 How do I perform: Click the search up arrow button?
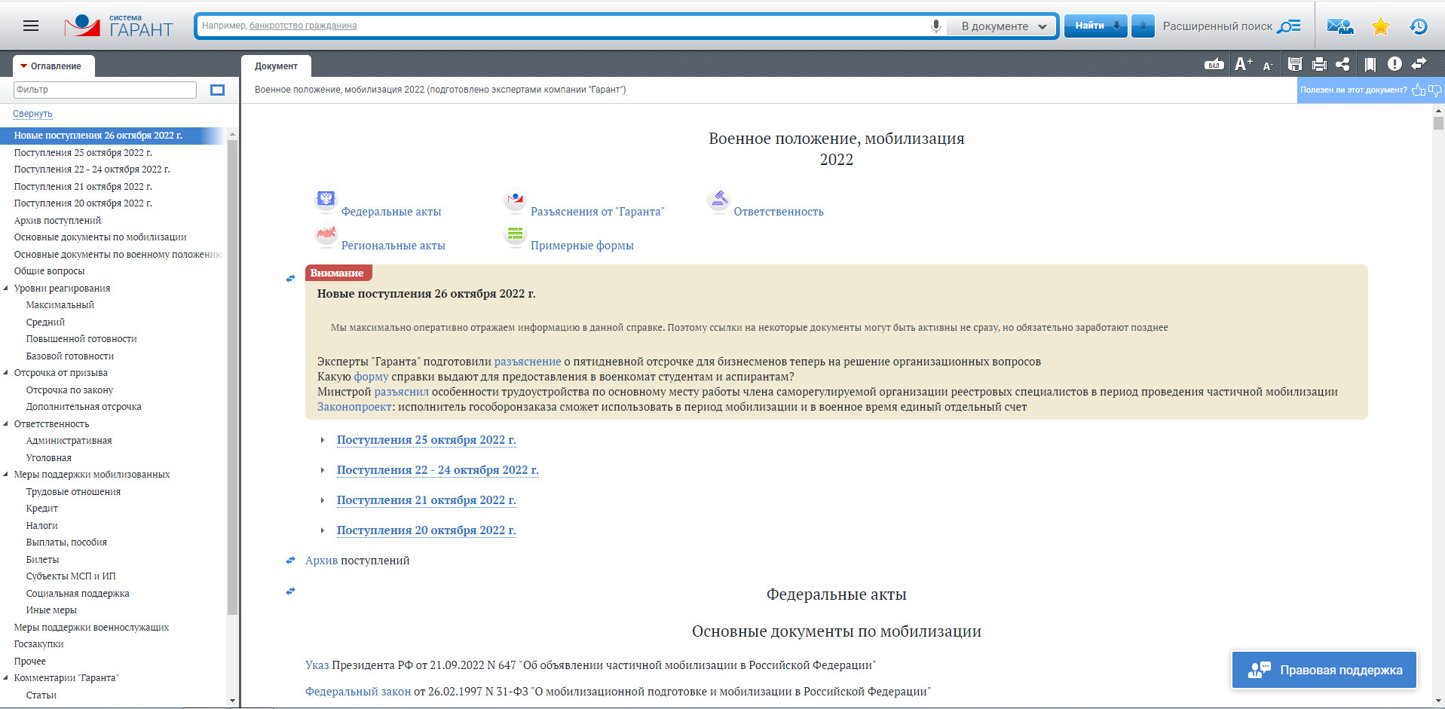pyautogui.click(x=1143, y=26)
